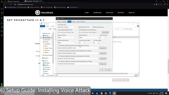
Task: Show hidden tray icons chevron
Action: pyautogui.click(x=147, y=93)
